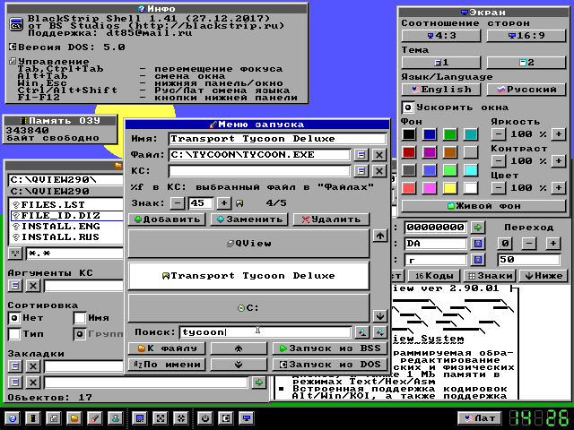This screenshot has height=430, width=574.
Task: Toggle the Ускорить окна checkbox
Action: (408, 107)
